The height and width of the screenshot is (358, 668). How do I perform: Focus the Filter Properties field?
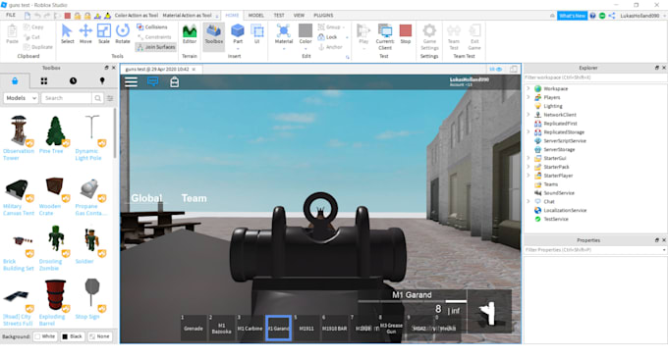click(595, 250)
